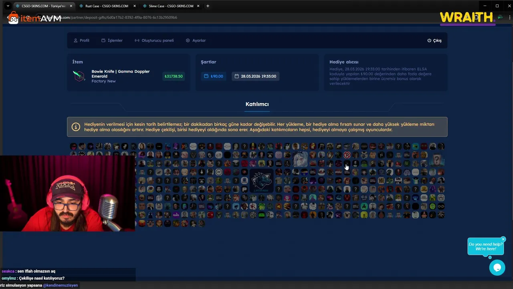Switch to the Slime Case browser tab
This screenshot has height=289, width=513.
pyautogui.click(x=171, y=6)
